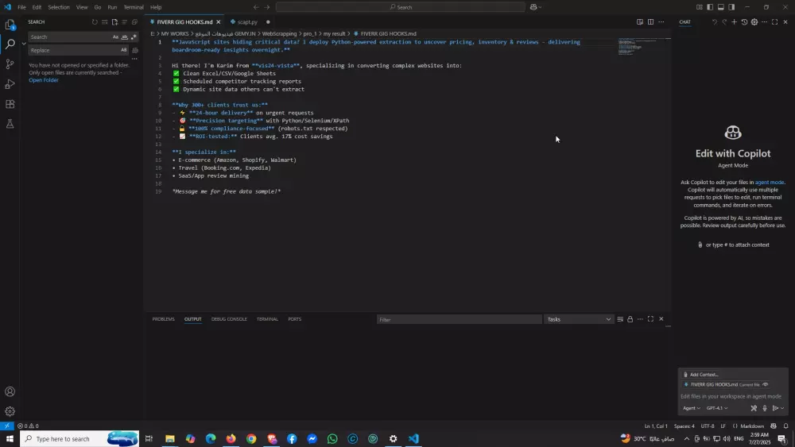The width and height of the screenshot is (795, 447).
Task: Configure chat tools icon
Action: tap(754, 408)
